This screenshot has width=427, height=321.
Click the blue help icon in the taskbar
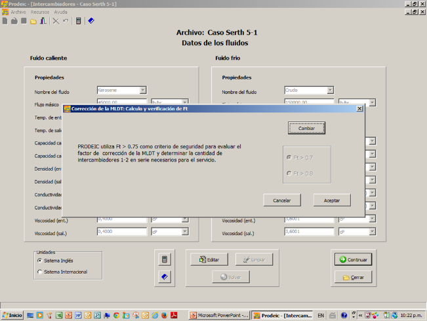[344, 315]
